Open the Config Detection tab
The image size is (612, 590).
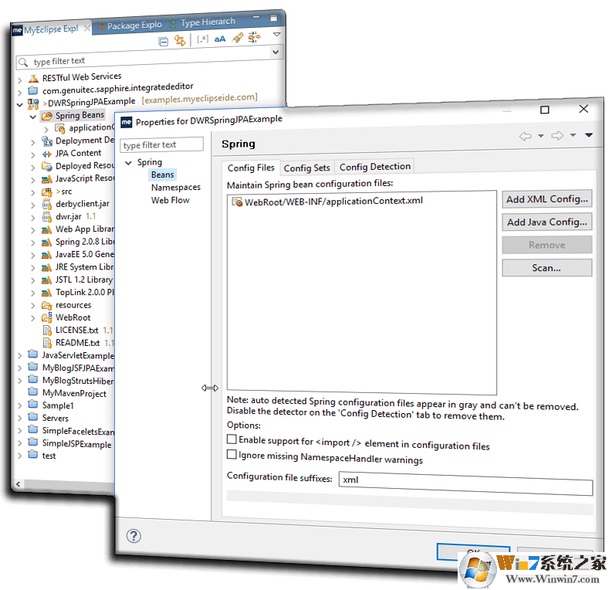coord(374,167)
